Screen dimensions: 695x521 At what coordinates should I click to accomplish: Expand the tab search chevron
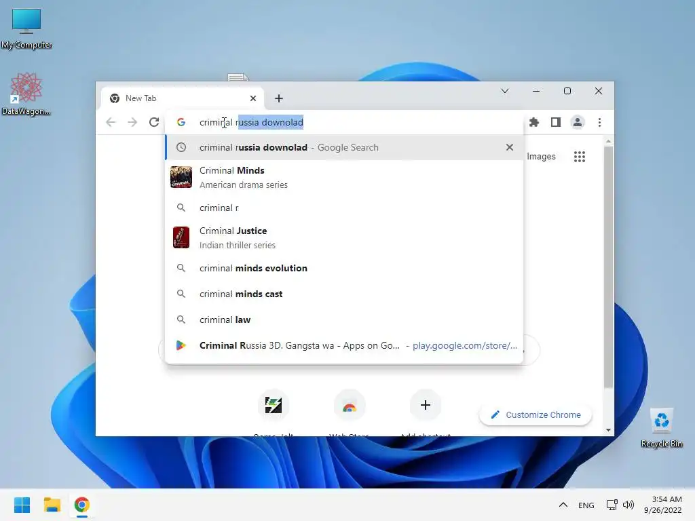point(505,92)
